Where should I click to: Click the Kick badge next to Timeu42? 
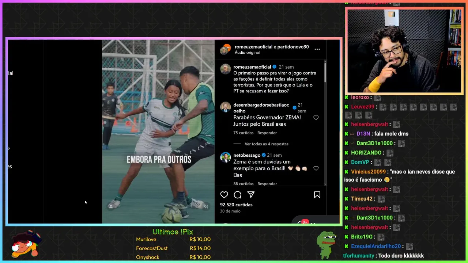point(346,199)
